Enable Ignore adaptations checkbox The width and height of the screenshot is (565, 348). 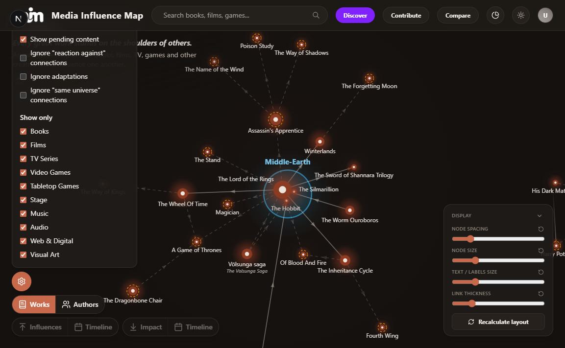[24, 77]
